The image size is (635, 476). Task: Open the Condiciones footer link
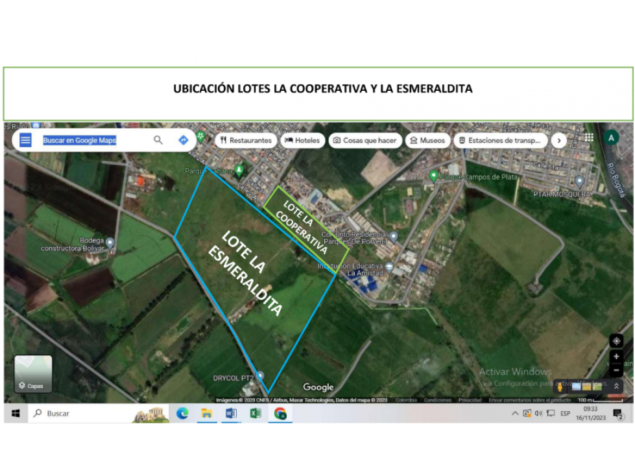click(x=437, y=400)
